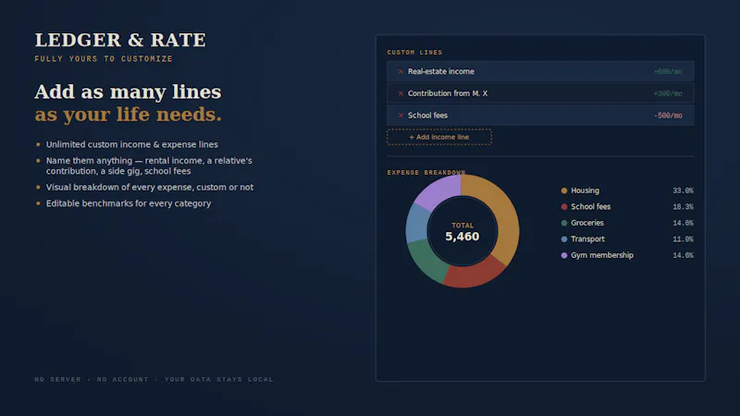Screen dimensions: 740x416
Task: Remove the Real-estate income line
Action: (401, 72)
